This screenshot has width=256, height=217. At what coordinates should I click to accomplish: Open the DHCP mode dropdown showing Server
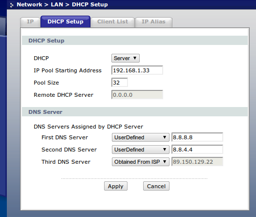[x=126, y=58]
